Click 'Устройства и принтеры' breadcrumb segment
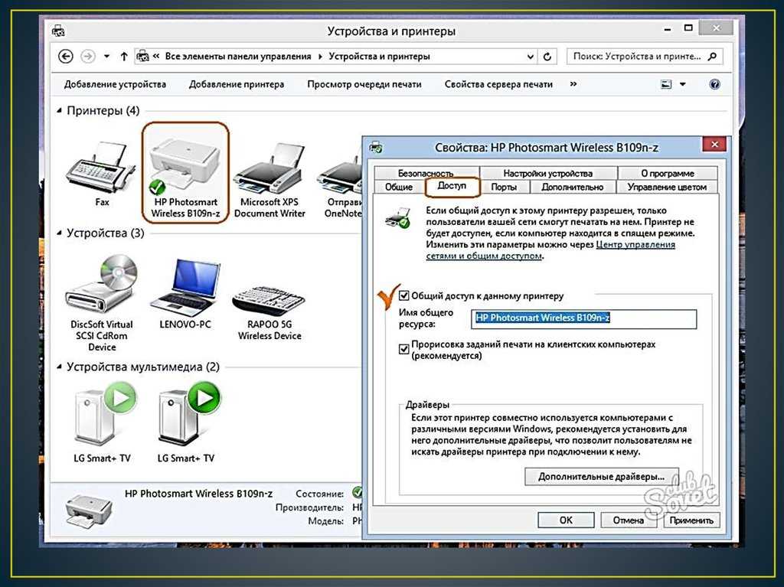 (379, 57)
